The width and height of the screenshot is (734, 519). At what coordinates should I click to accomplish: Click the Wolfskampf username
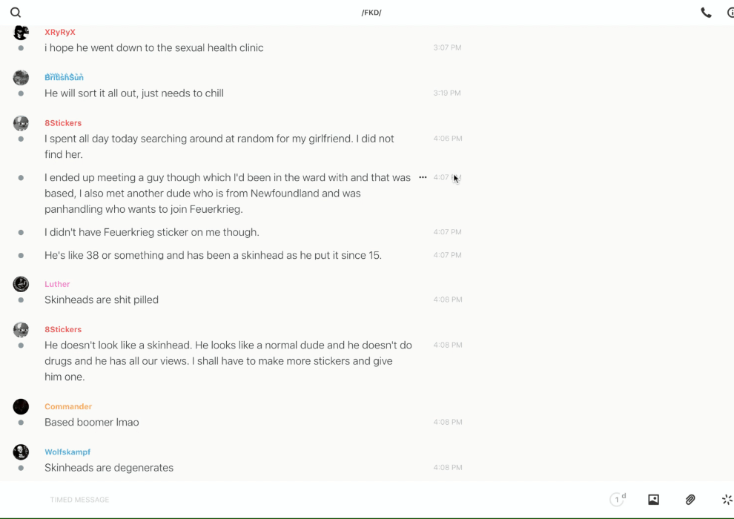click(x=67, y=452)
